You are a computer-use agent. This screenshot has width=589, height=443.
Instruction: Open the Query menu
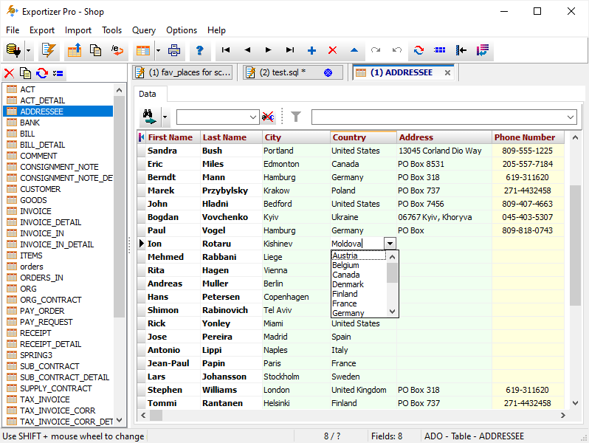click(x=144, y=30)
